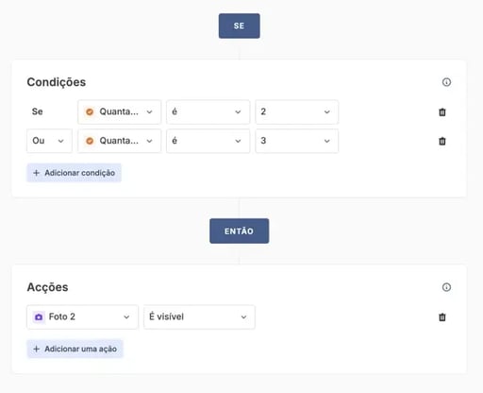Expand the first Quanta... field dropdown
The height and width of the screenshot is (393, 483).
click(120, 111)
